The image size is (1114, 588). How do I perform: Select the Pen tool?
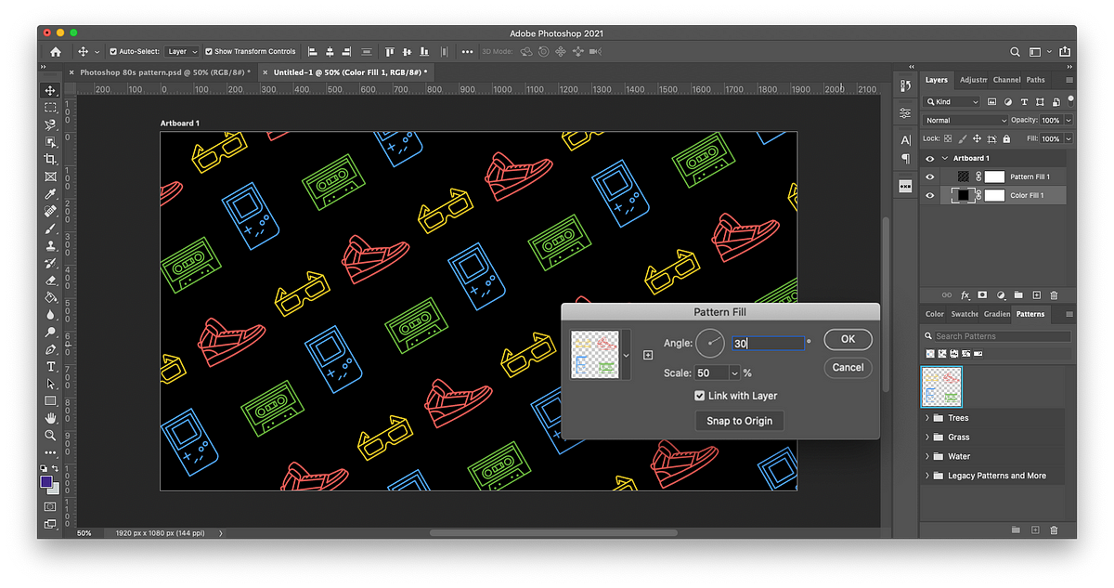click(x=51, y=350)
